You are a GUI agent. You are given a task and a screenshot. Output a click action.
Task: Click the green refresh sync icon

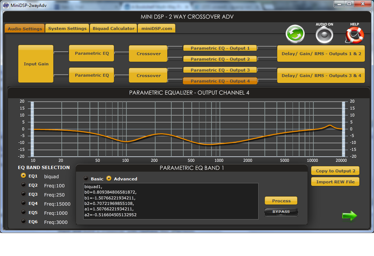(x=295, y=34)
